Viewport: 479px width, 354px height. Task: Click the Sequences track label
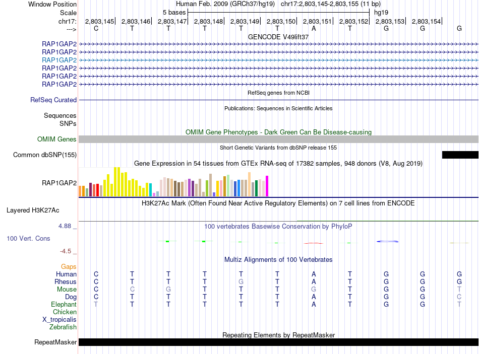pos(60,115)
